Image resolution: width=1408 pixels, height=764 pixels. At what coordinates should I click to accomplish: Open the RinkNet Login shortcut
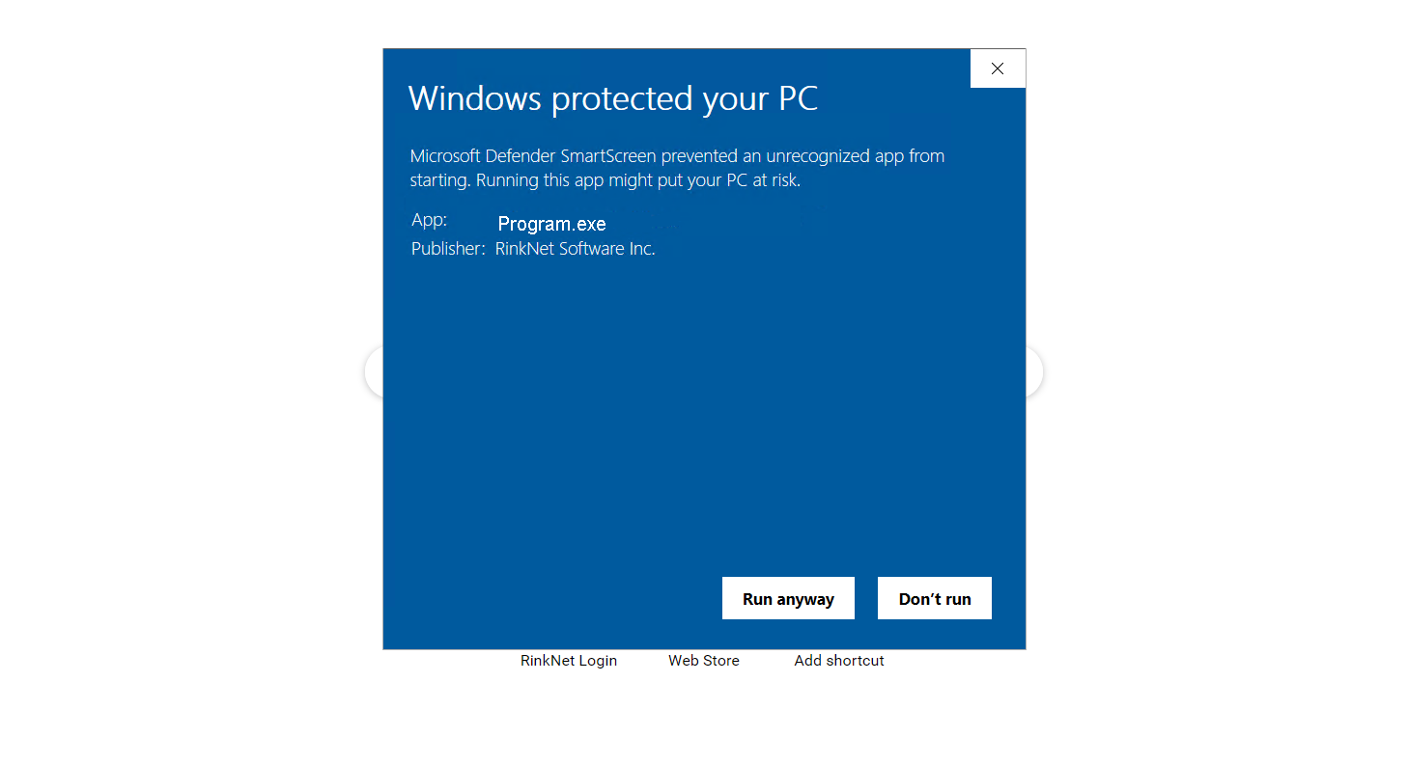(569, 661)
